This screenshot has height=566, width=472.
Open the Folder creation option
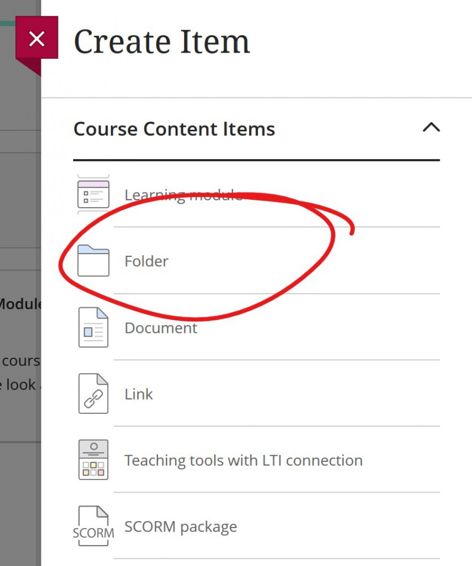point(146,261)
